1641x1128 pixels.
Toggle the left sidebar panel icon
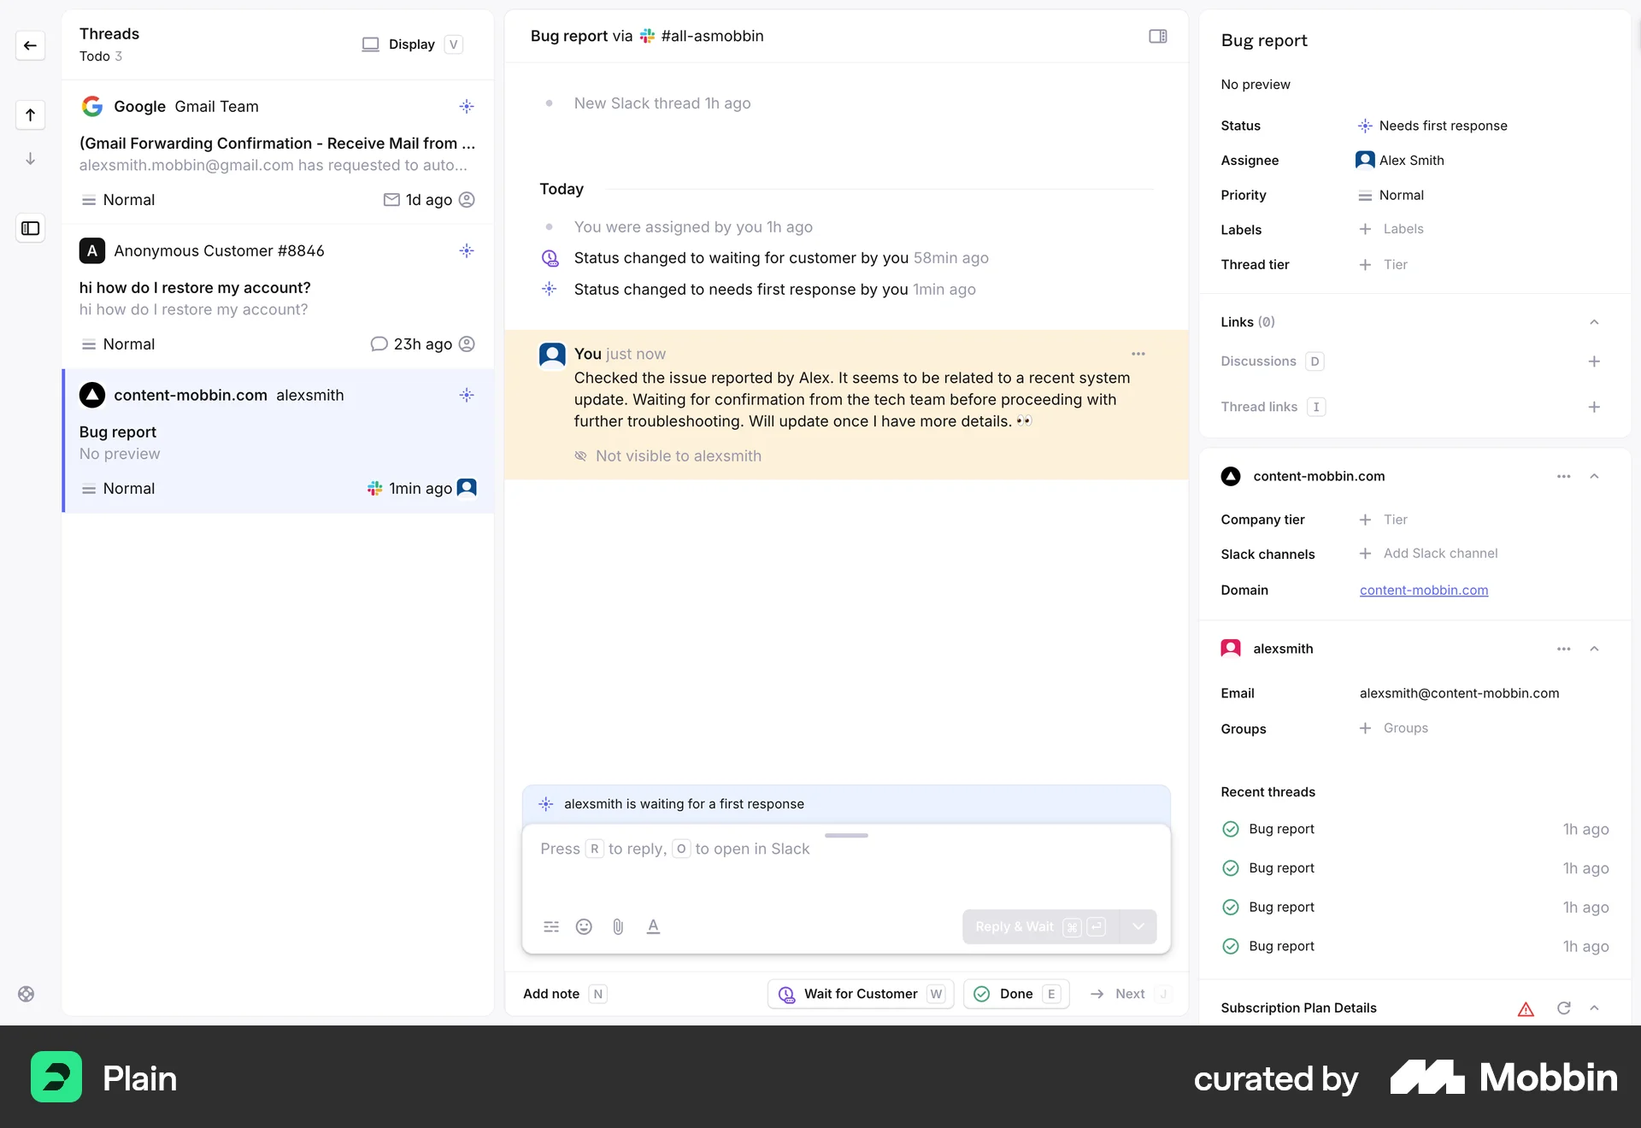[31, 228]
